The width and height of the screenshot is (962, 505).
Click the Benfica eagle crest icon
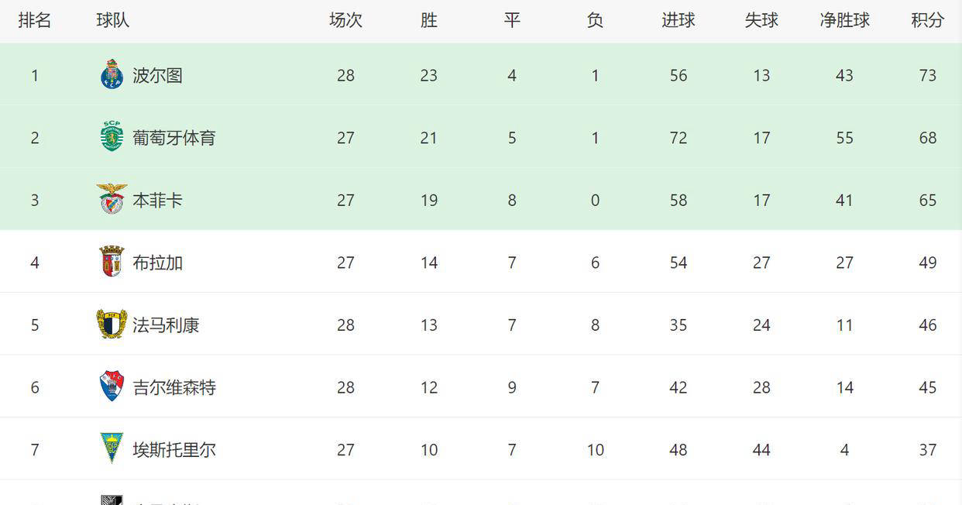[112, 199]
